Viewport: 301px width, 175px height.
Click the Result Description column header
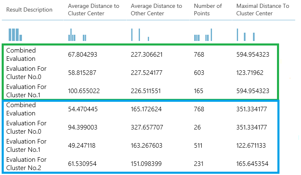click(29, 10)
